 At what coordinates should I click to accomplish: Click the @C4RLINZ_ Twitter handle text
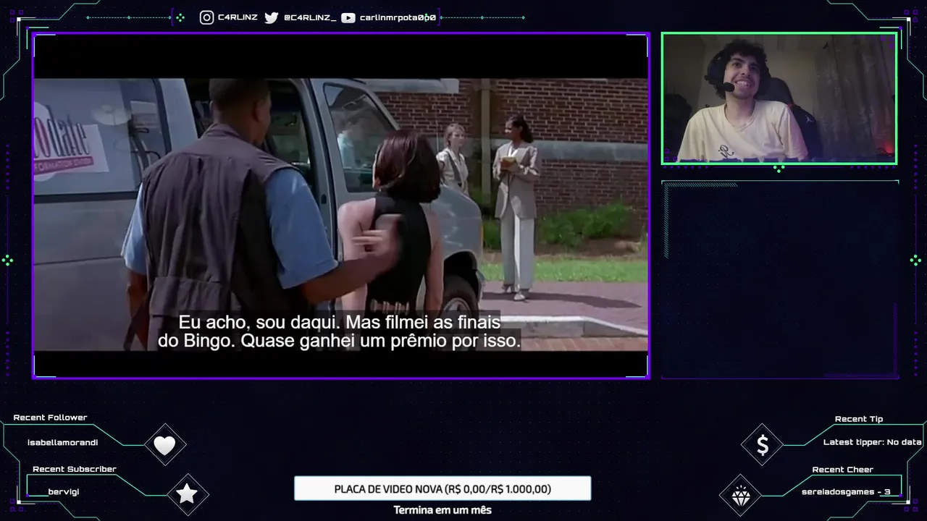tap(309, 17)
